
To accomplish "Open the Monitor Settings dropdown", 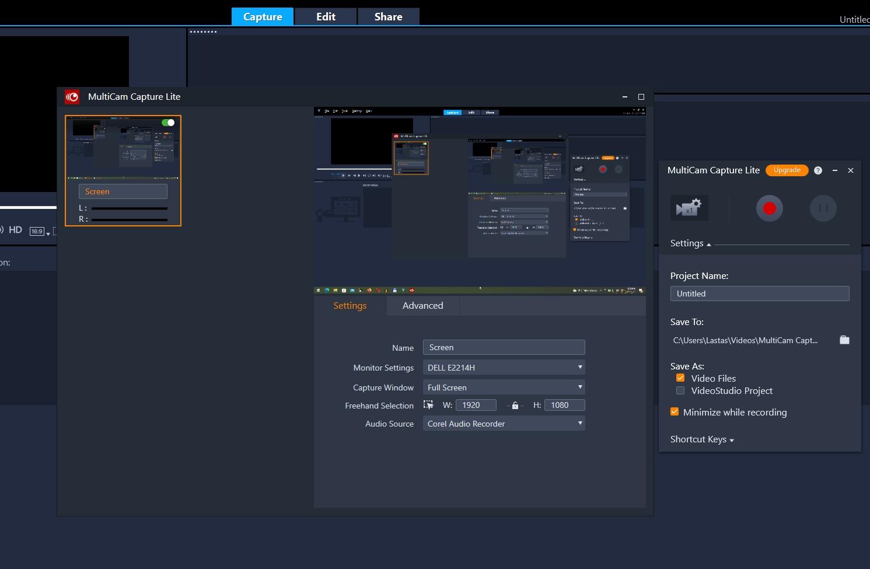I will click(x=504, y=368).
